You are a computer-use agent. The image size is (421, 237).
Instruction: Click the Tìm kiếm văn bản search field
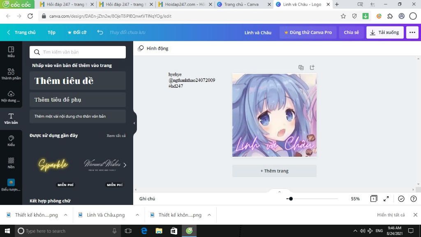click(78, 52)
